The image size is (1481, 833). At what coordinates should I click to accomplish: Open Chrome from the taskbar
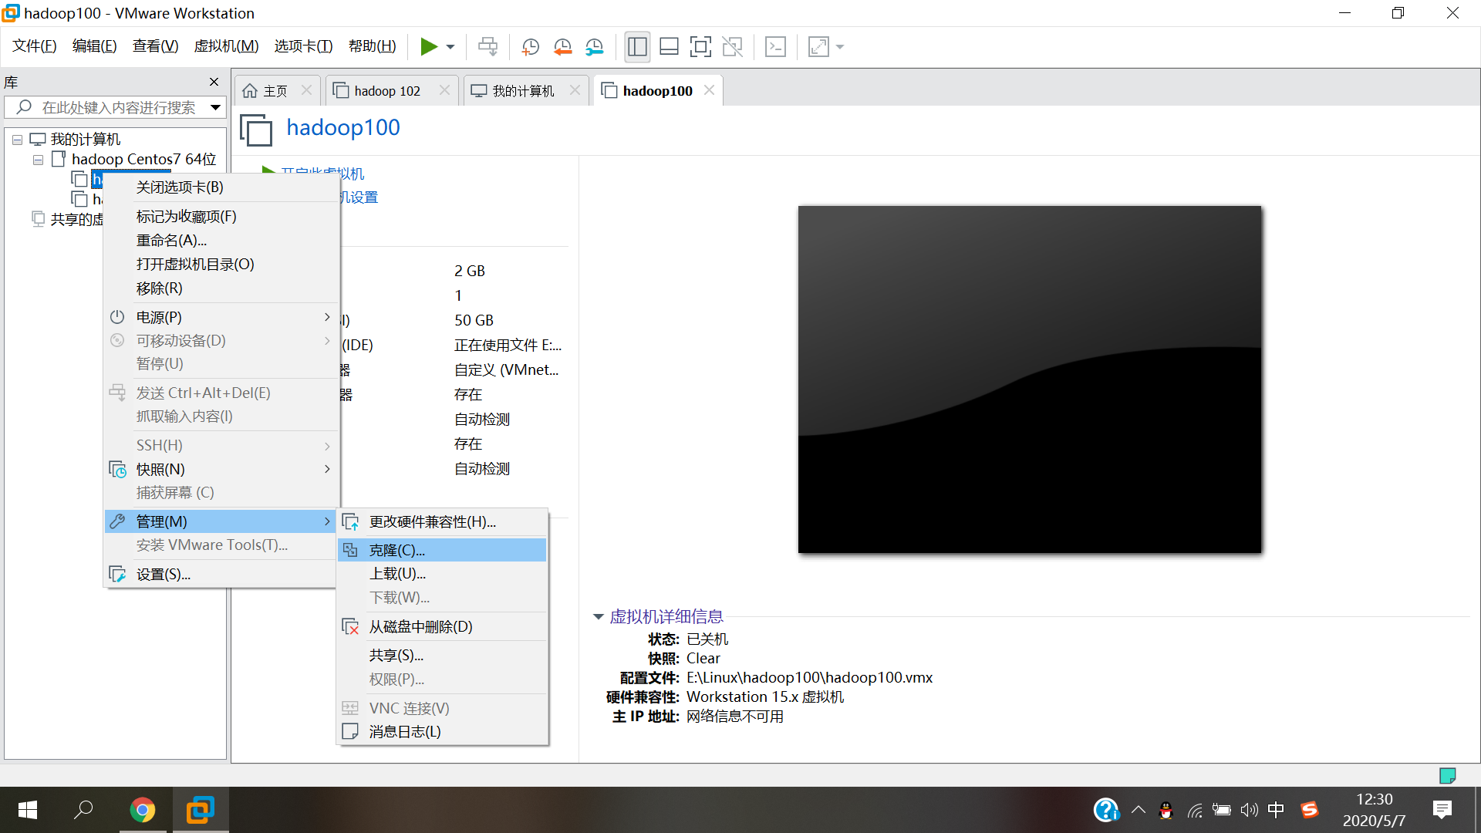point(143,810)
